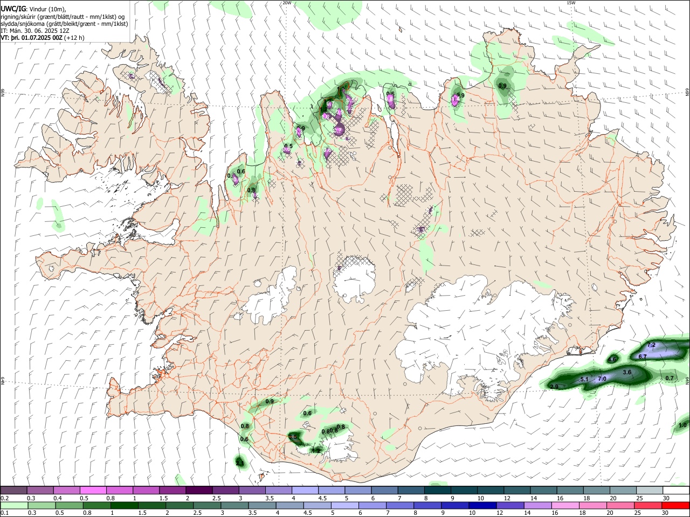The image size is (690, 517).
Task: Click the 2.1 value off southwest coast
Action: point(240,462)
